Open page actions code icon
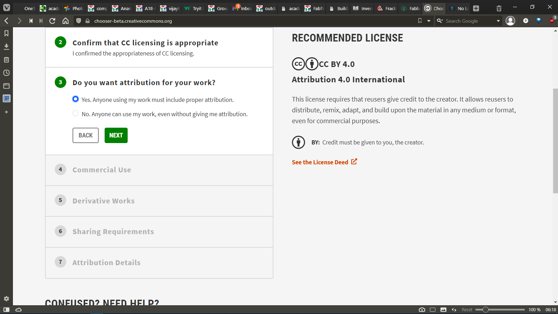The height and width of the screenshot is (314, 558). 454,309
